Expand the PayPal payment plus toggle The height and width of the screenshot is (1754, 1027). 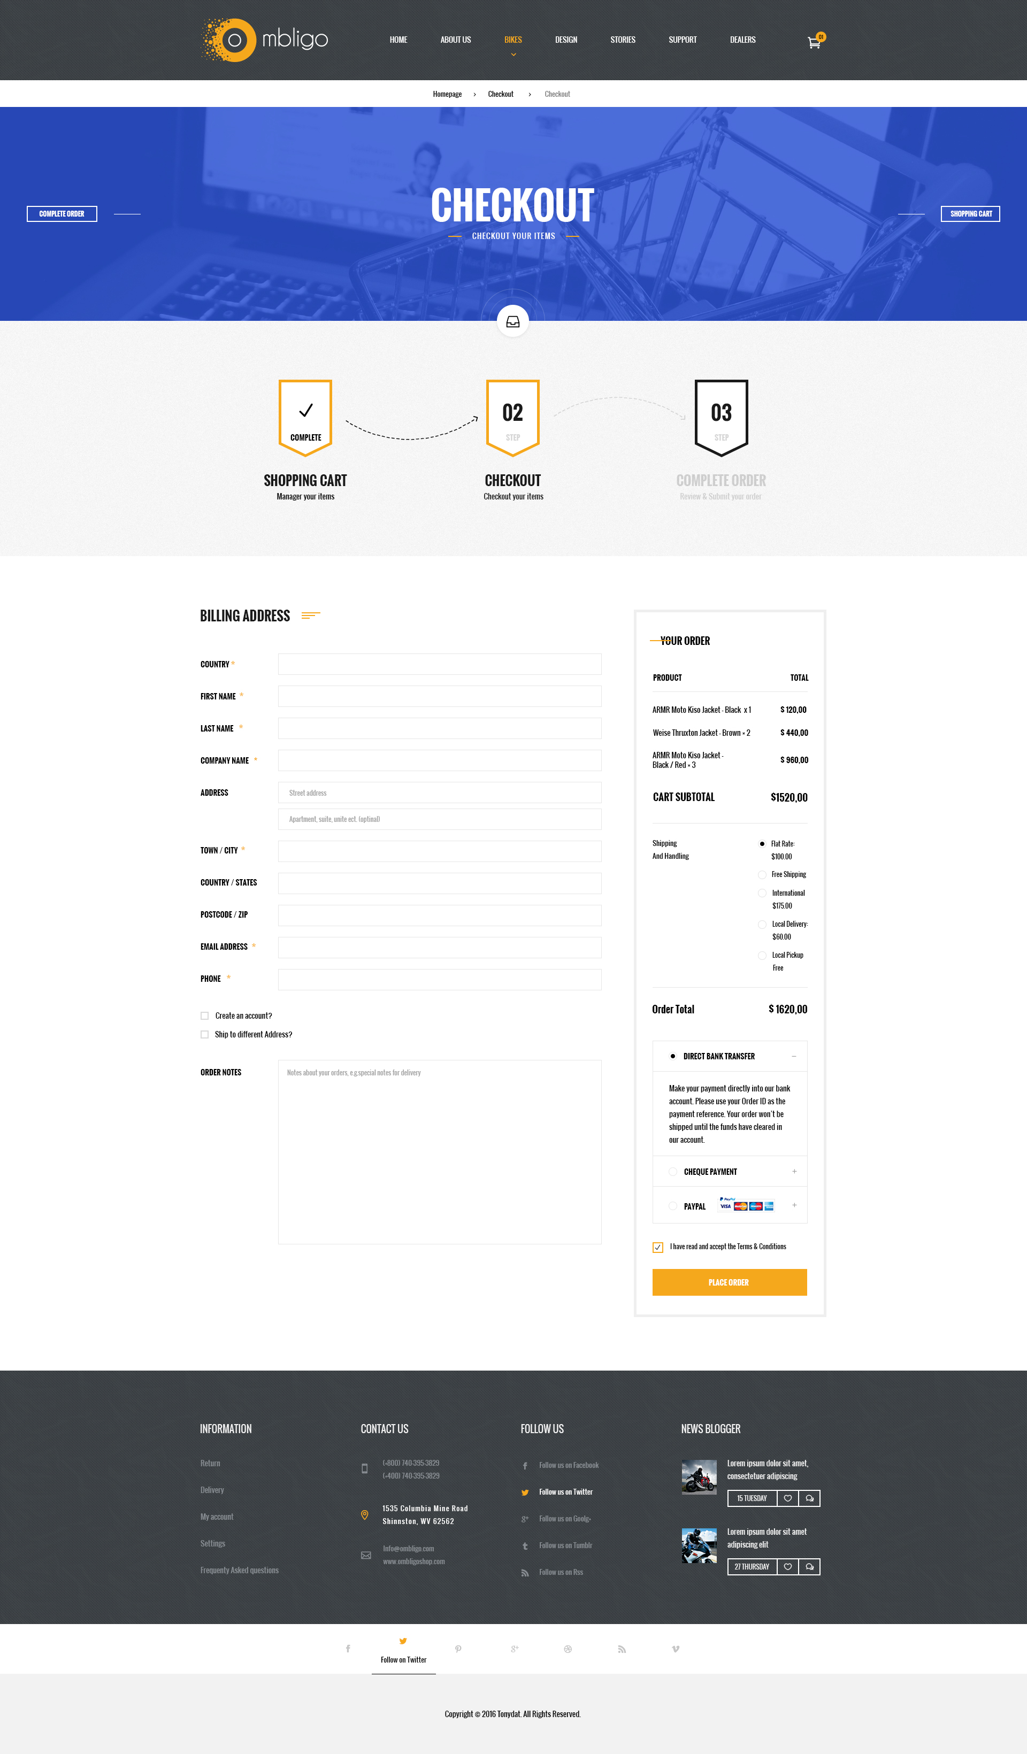(x=794, y=1205)
